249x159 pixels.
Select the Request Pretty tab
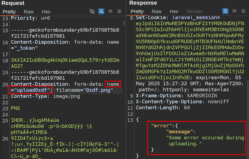pyautogui.click(x=9, y=12)
